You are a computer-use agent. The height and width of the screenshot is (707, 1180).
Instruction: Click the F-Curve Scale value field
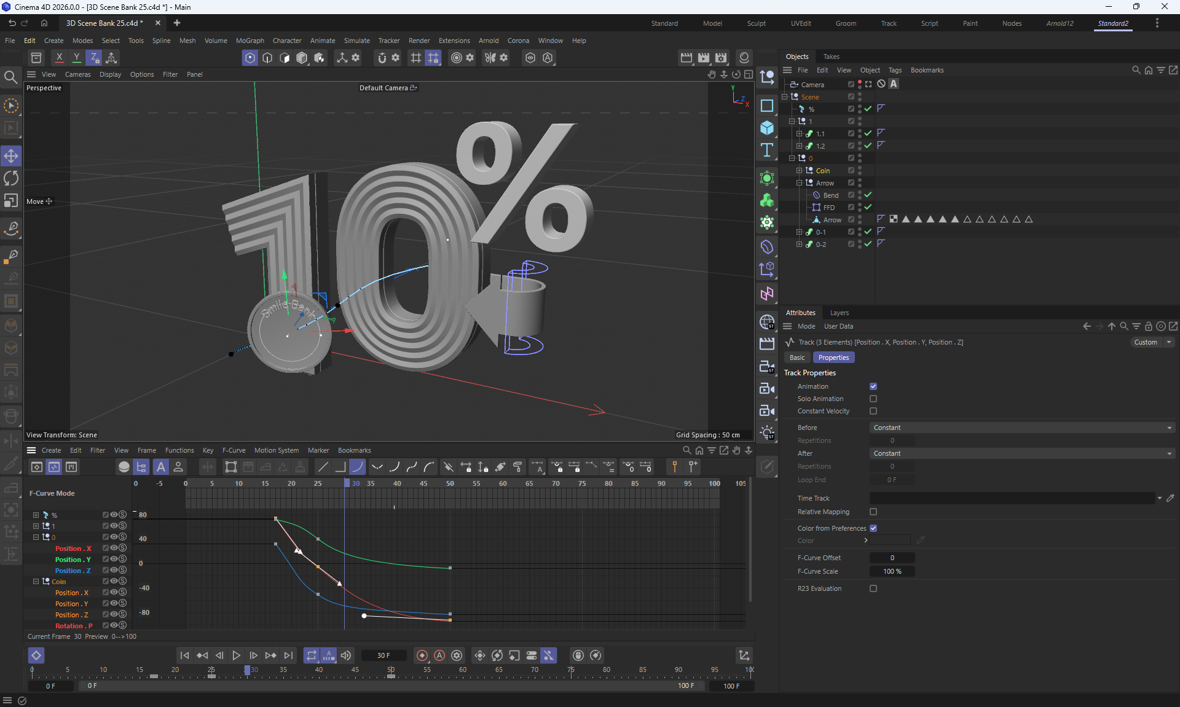point(892,571)
